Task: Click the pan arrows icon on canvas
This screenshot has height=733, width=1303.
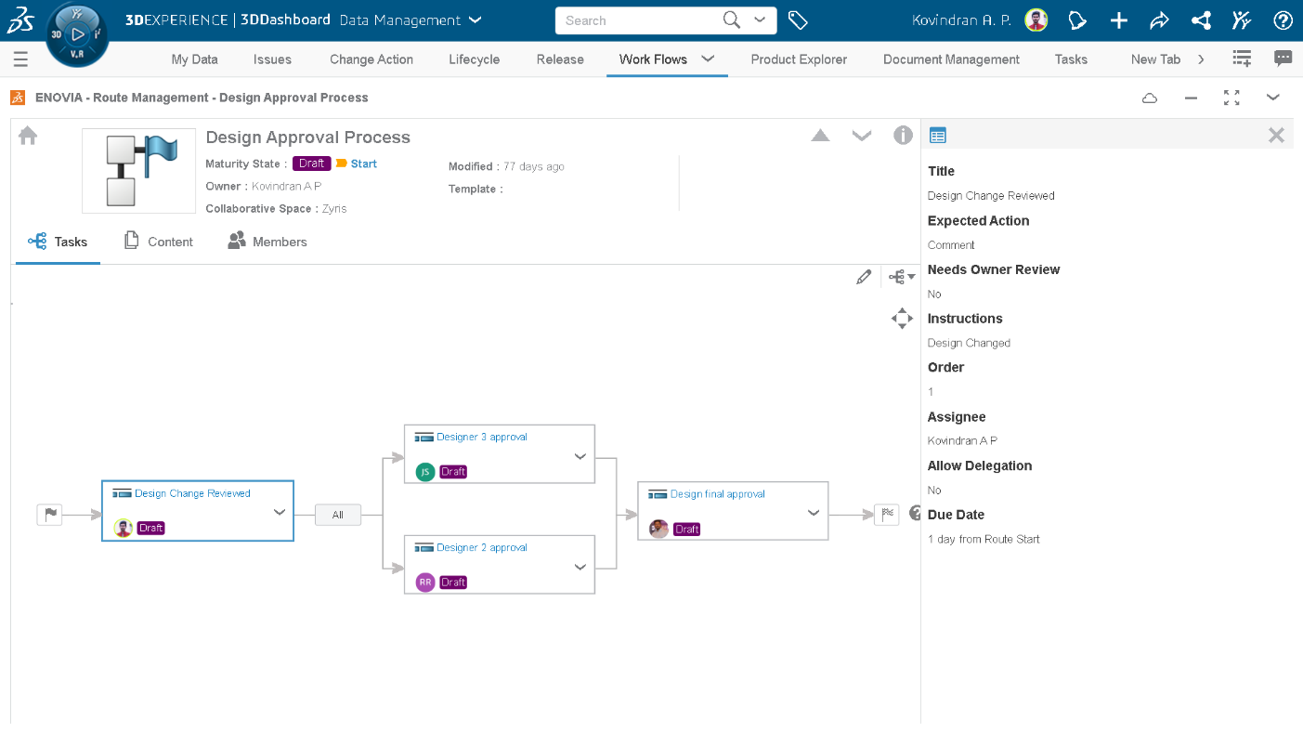Action: click(x=902, y=319)
